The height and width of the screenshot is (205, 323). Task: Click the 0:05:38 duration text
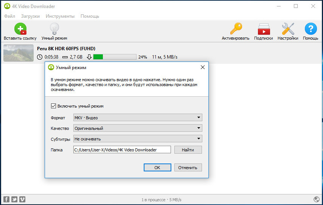pos(51,57)
